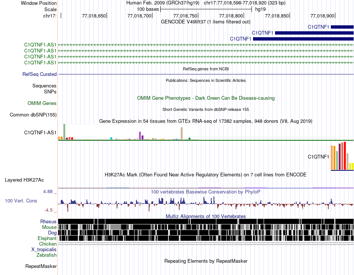Image resolution: width=354 pixels, height=275 pixels.
Task: Click Multiz Alignments of 100 Vertebrates title
Action: pos(206,217)
